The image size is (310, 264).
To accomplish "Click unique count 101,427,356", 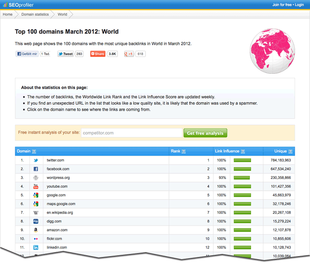I will pyautogui.click(x=281, y=186).
